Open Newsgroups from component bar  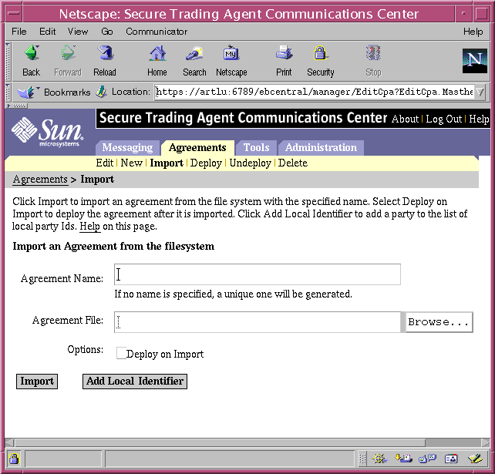pyautogui.click(x=427, y=459)
